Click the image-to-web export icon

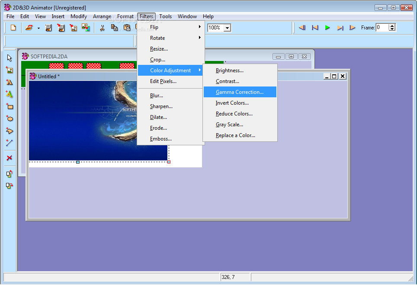pyautogui.click(x=86, y=28)
